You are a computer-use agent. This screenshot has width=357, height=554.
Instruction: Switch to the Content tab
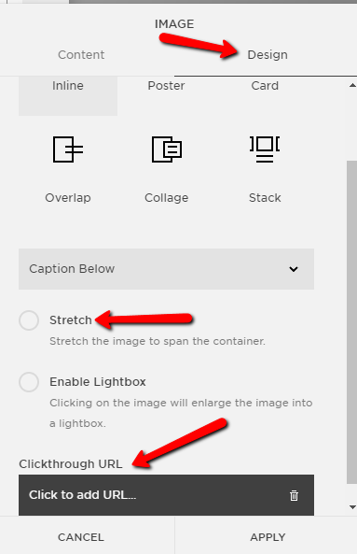pyautogui.click(x=81, y=55)
